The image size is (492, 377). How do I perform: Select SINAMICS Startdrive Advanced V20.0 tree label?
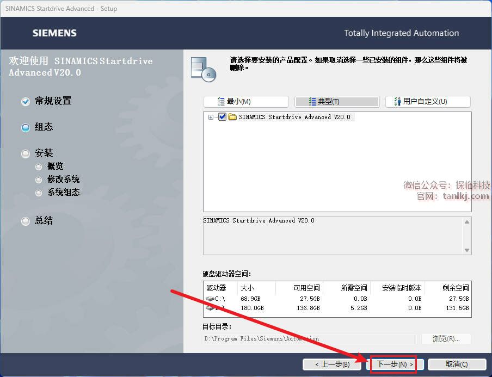(x=294, y=117)
